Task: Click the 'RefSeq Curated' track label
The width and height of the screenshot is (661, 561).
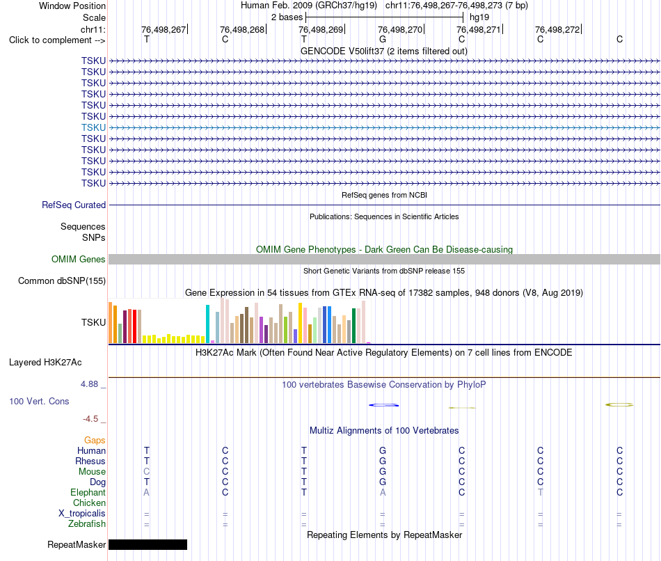Action: [74, 205]
